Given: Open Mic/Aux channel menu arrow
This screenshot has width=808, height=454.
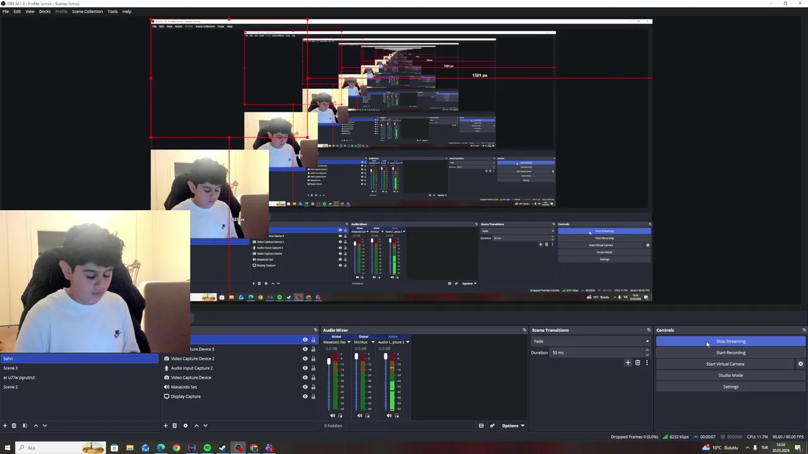Looking at the screenshot, I should 372,342.
